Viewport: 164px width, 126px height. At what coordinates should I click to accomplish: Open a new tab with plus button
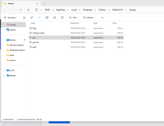[44, 4]
